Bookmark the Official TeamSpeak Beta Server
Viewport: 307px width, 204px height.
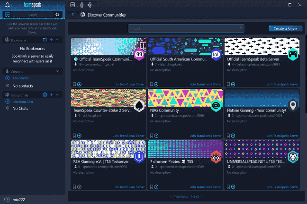coord(228,84)
